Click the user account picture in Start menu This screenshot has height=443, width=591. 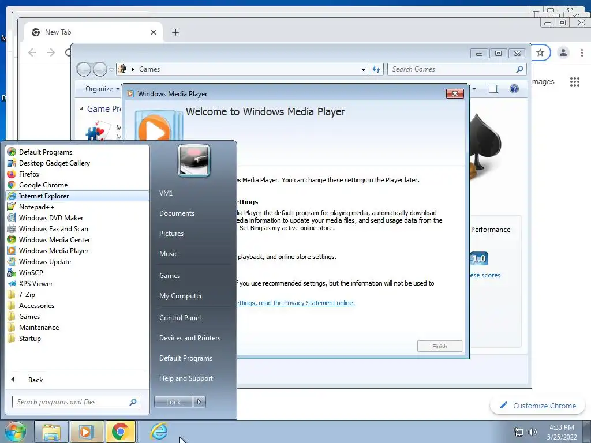click(194, 161)
